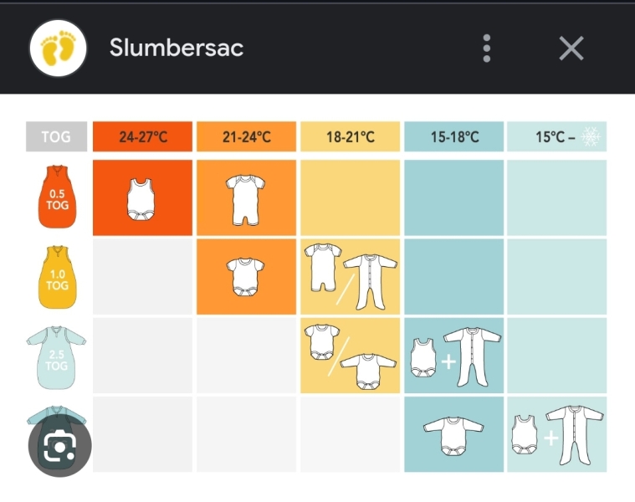Click the Slumbersac title text
The height and width of the screenshot is (502, 635).
point(176,48)
